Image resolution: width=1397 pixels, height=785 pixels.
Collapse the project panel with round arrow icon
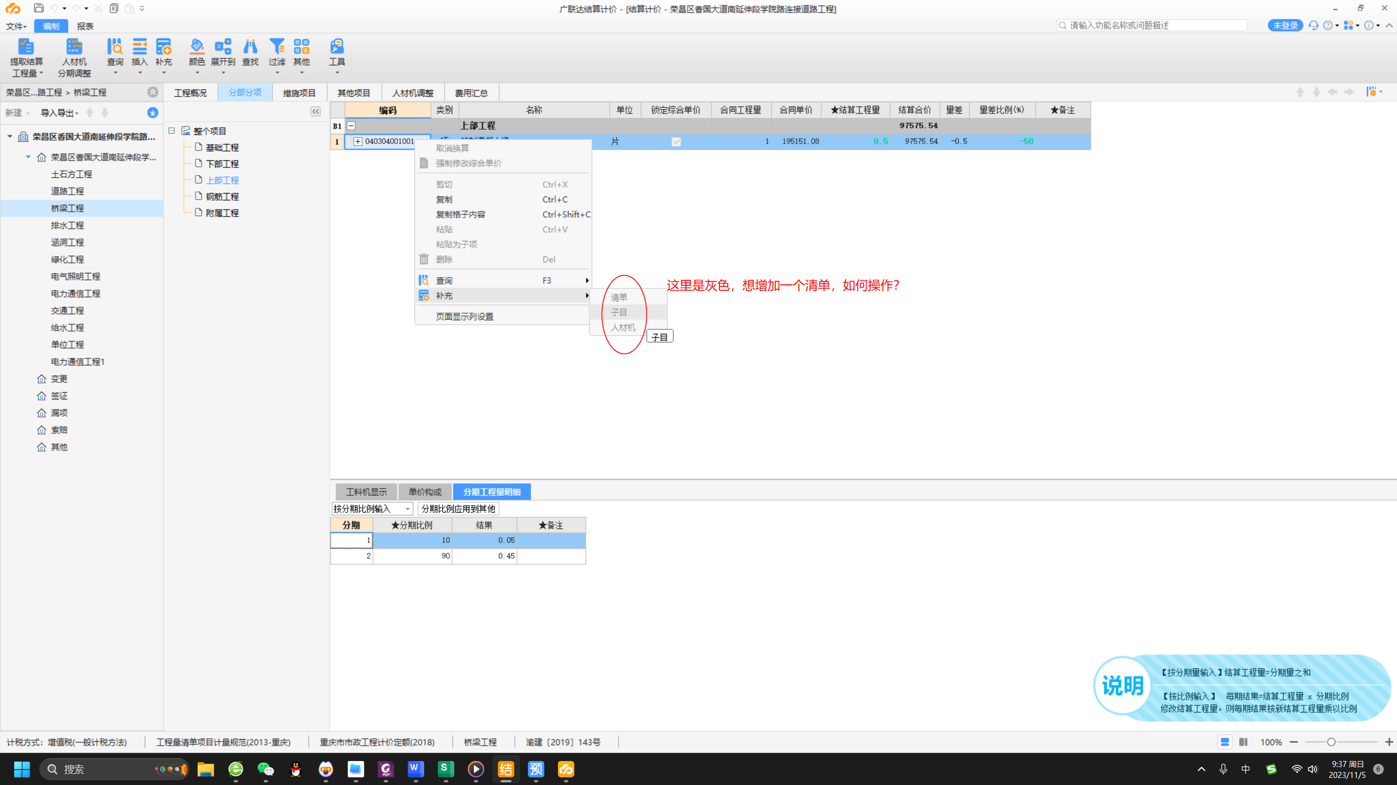[x=153, y=92]
